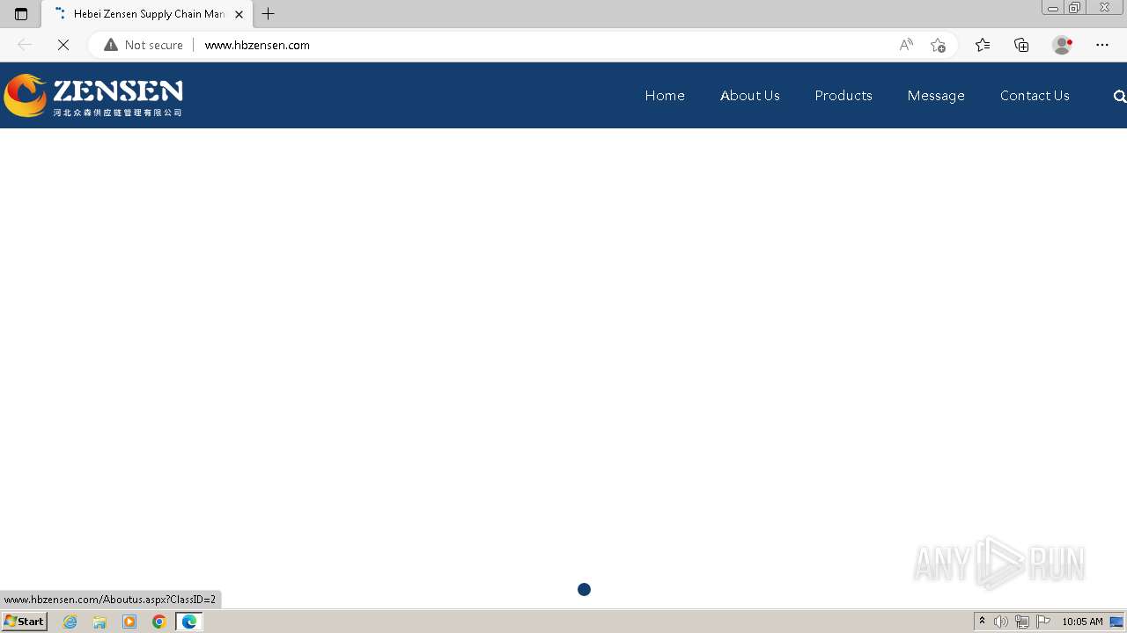
Task: Open Action Center flag icon
Action: [x=1043, y=622]
